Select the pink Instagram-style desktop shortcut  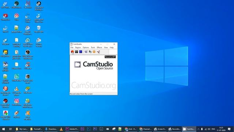pos(16,102)
